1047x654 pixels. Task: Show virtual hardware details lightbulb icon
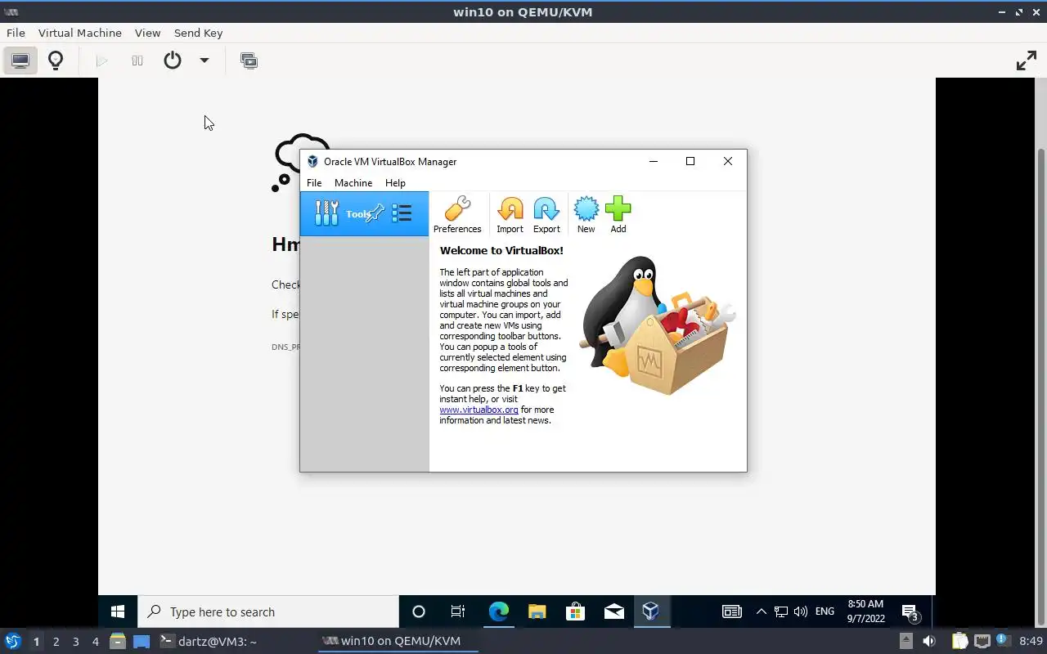[56, 60]
